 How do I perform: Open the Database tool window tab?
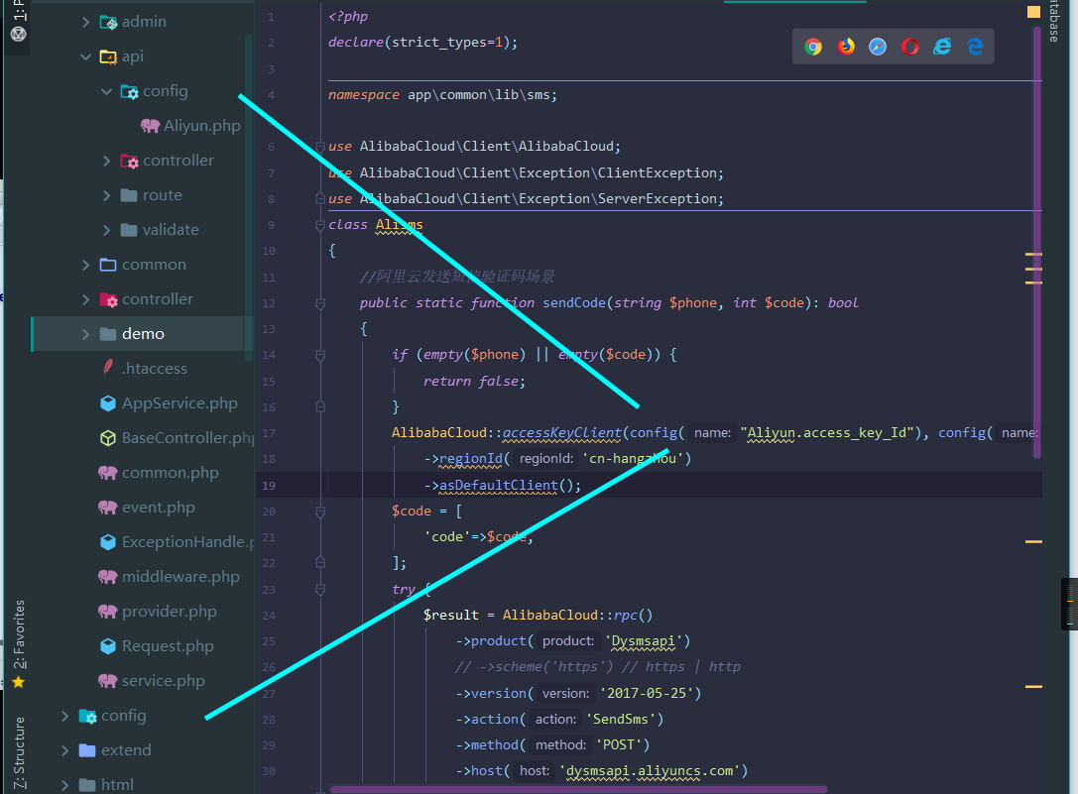1054,21
